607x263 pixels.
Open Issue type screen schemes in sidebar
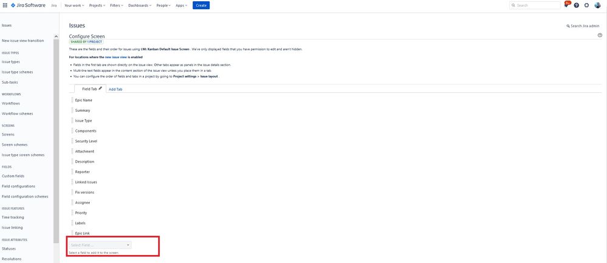coord(23,155)
